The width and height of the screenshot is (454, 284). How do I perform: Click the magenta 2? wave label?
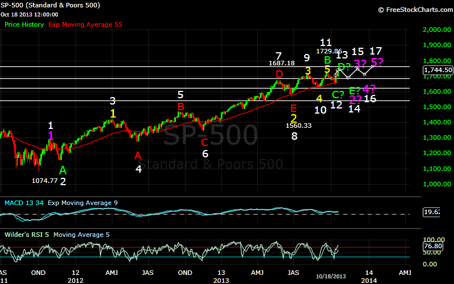(x=356, y=100)
